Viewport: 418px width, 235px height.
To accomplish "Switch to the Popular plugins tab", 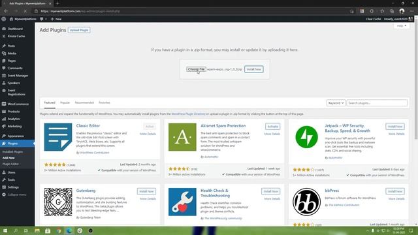I will [x=65, y=102].
